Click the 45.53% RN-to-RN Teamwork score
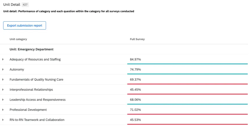The width and height of the screenshot is (251, 128). (136, 120)
